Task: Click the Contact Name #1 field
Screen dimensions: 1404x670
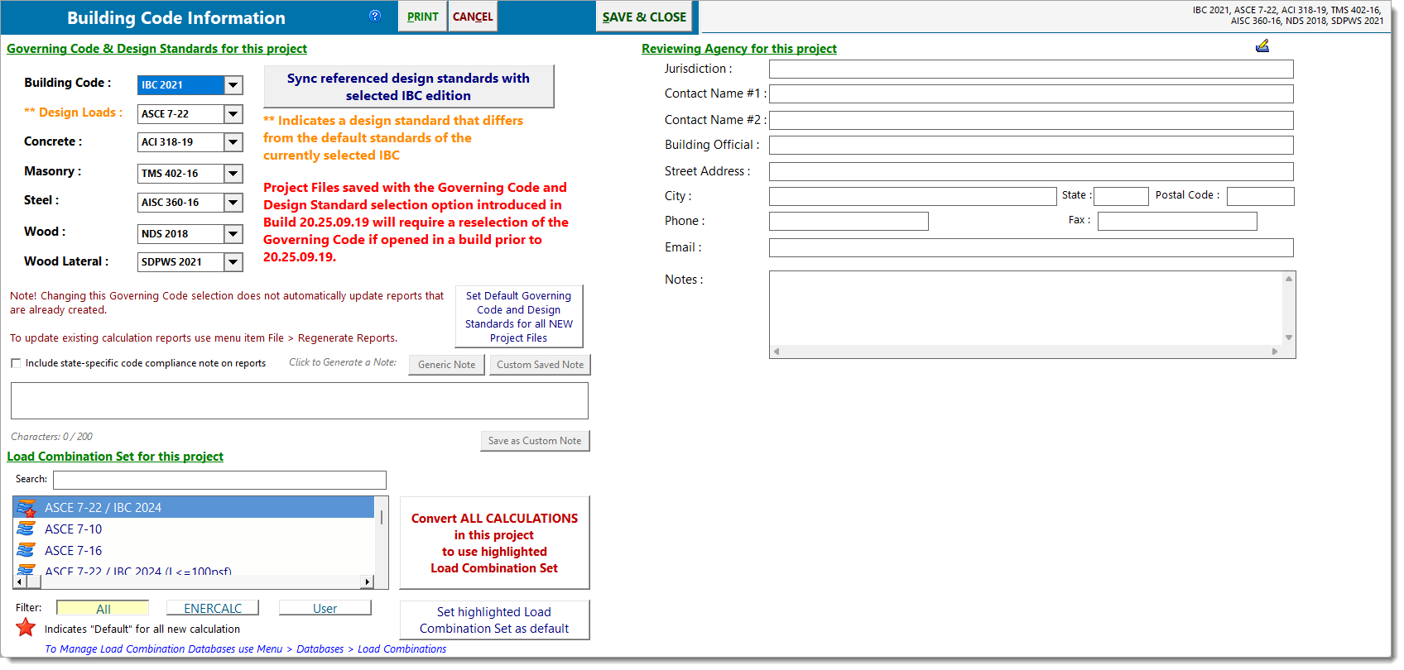Action: click(1031, 93)
